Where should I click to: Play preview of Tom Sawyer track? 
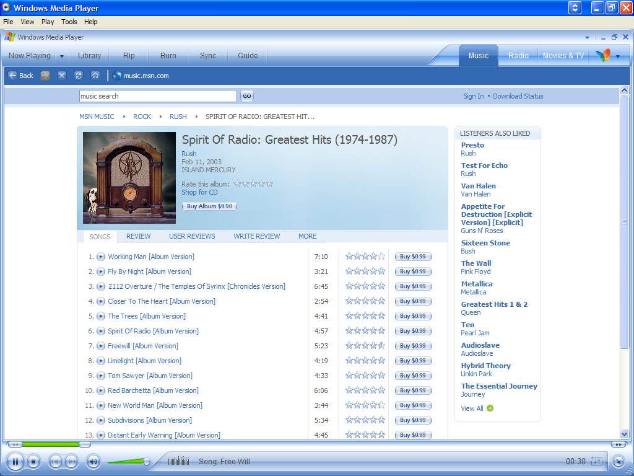[101, 376]
